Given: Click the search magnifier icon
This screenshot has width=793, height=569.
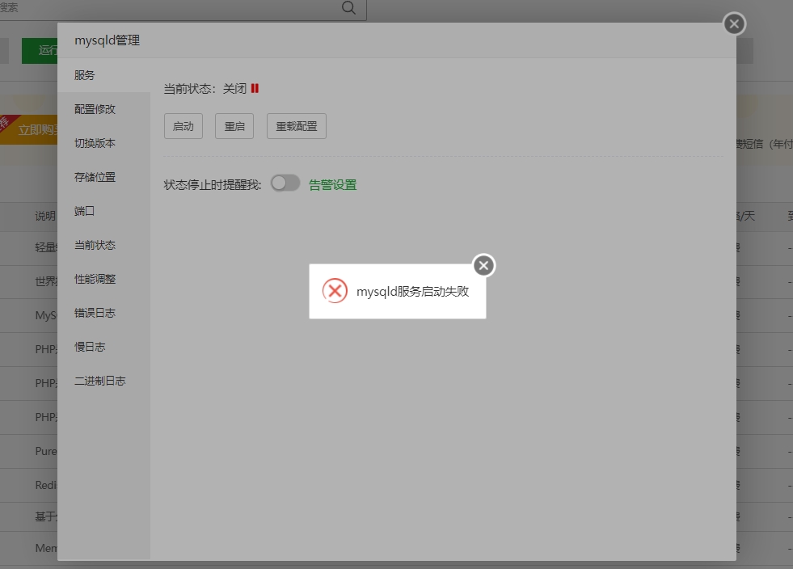Looking at the screenshot, I should coord(348,7).
